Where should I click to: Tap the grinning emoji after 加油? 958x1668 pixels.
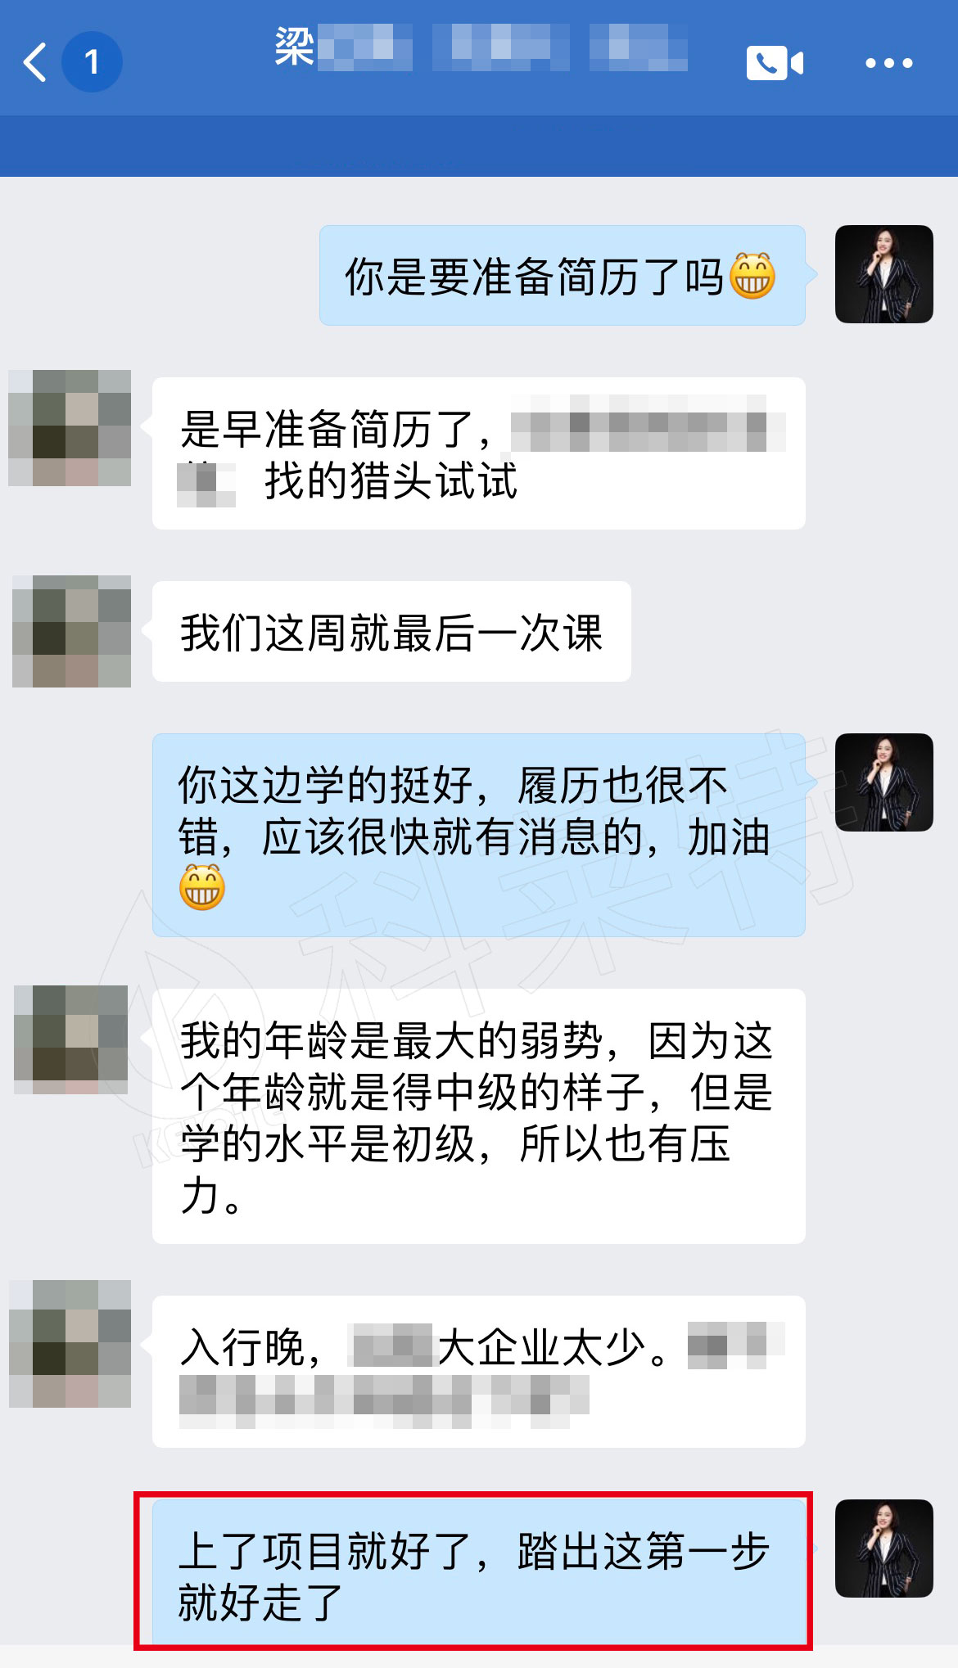point(202,888)
